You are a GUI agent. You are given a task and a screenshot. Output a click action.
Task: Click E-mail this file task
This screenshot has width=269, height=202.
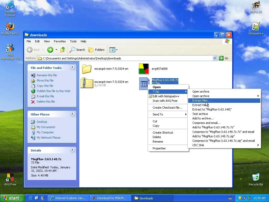pyautogui.click(x=45, y=96)
